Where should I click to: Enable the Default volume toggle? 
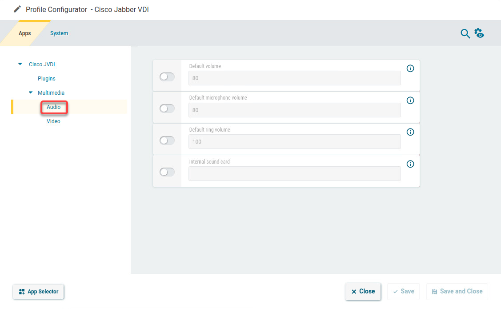click(167, 77)
